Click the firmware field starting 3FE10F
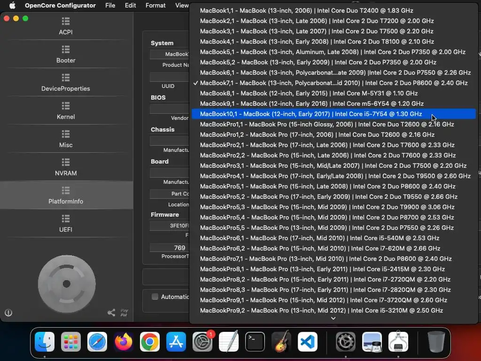 tap(169, 226)
